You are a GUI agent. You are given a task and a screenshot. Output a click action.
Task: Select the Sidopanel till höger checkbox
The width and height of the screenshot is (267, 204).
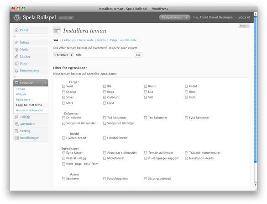coord(105,123)
